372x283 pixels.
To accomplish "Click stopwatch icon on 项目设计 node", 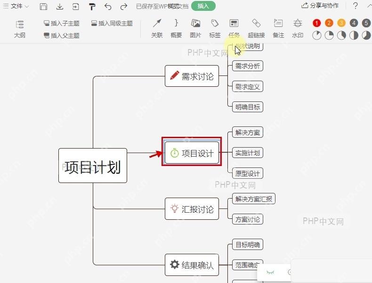I will pyautogui.click(x=175, y=152).
